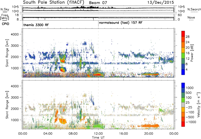Pick the yellow 16–20 dB Power colorbar segment
This screenshot has height=139, width=201.
[x=183, y=50]
